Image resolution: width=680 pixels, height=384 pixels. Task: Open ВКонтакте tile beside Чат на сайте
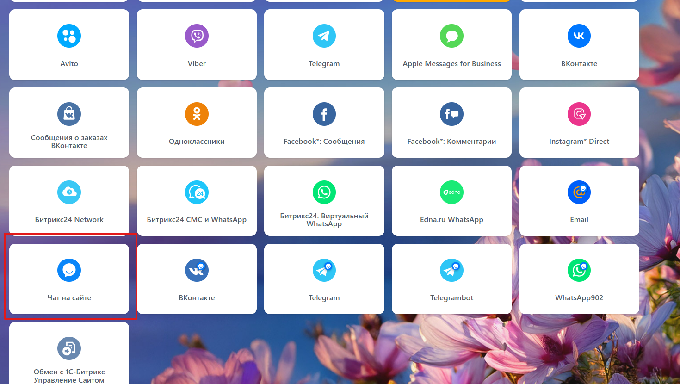[197, 279]
